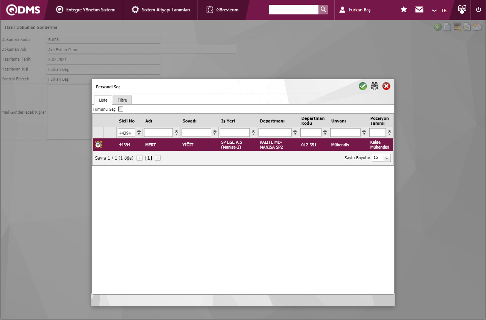Open the Pozisyon Tanımı filter options icon
The height and width of the screenshot is (320, 486).
[389, 133]
